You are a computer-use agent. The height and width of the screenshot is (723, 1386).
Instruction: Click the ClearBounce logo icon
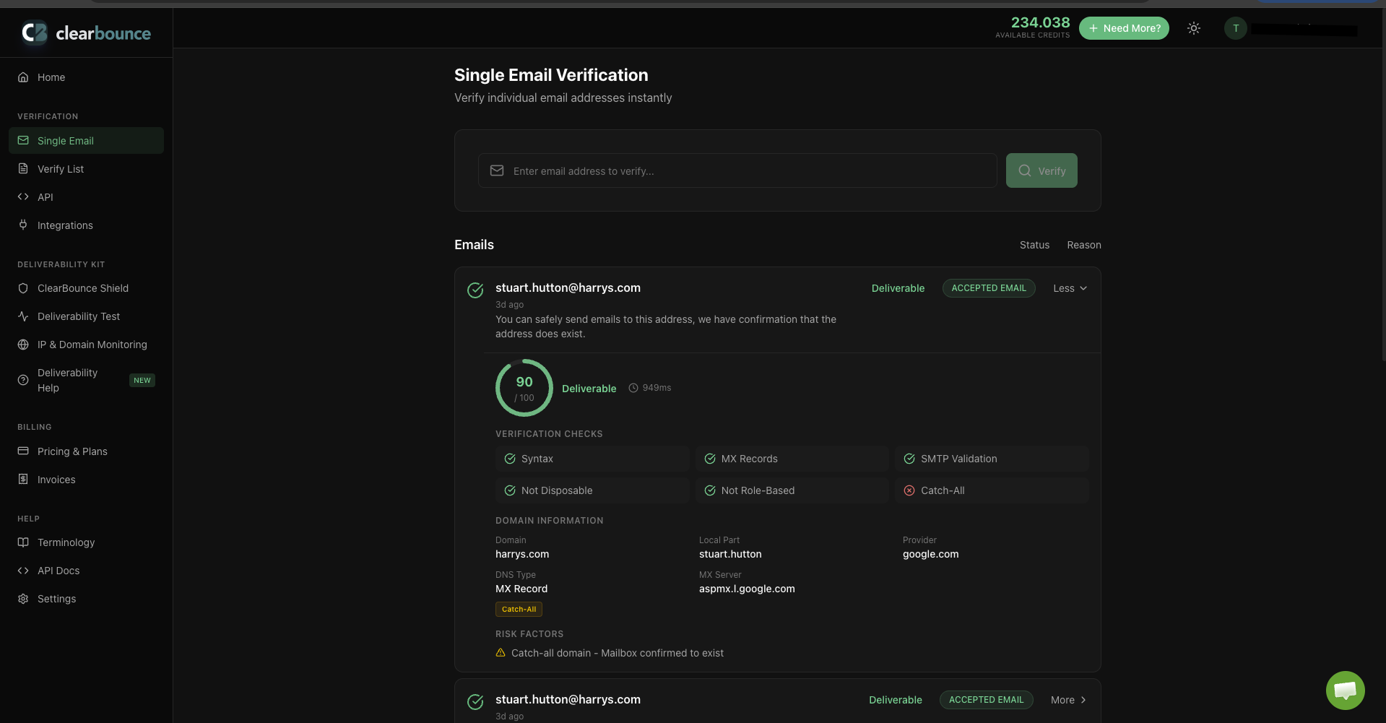[x=34, y=33]
